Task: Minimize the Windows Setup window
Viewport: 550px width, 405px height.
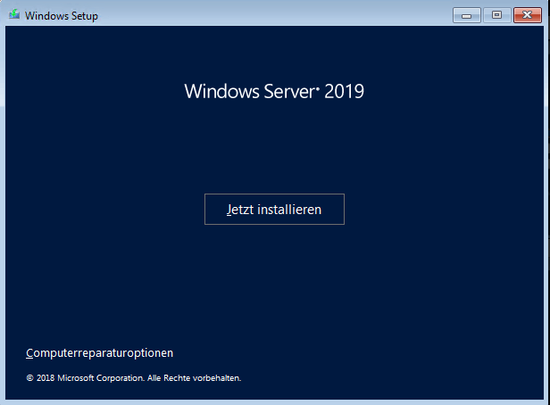Action: pos(466,15)
